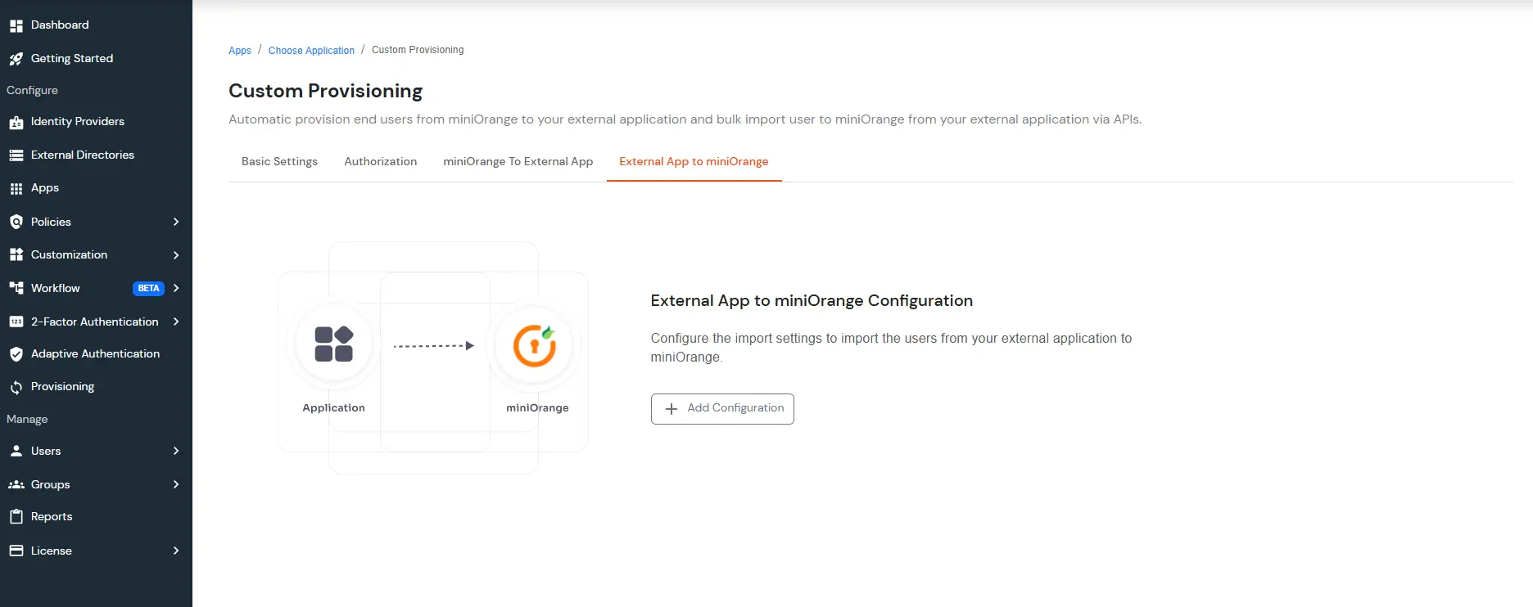The image size is (1533, 607).
Task: Click the 2-Factor Authentication icon
Action: [x=16, y=321]
